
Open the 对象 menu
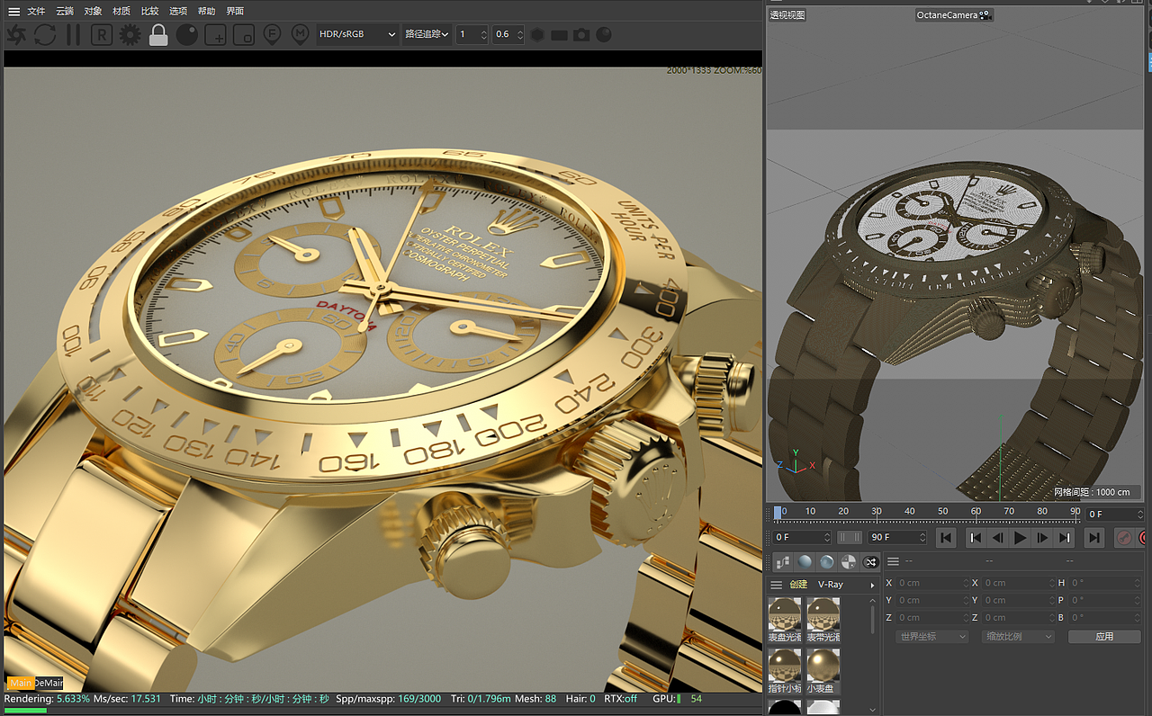click(x=93, y=12)
